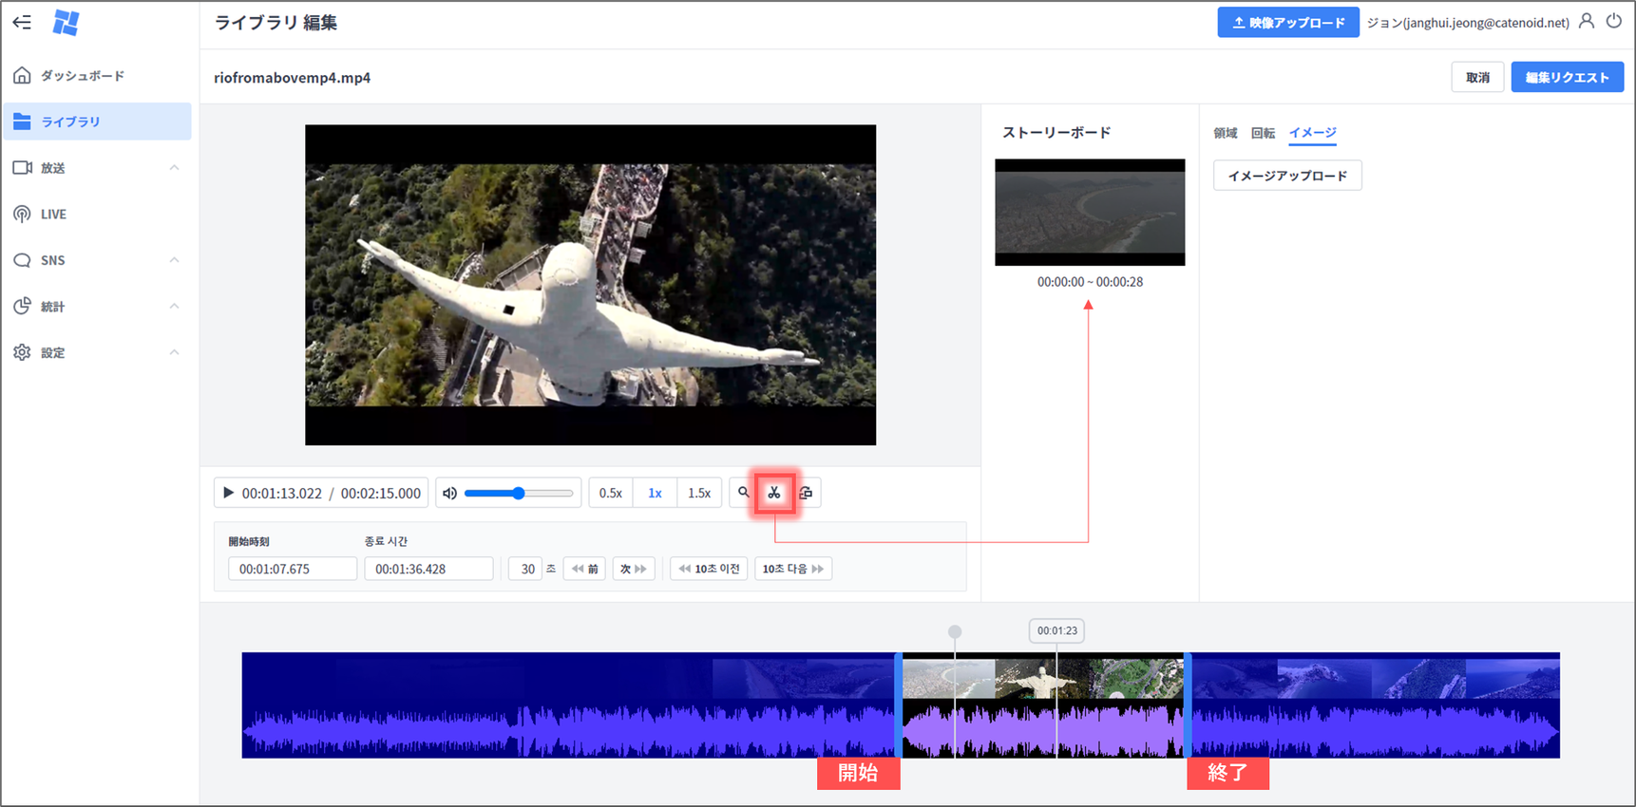Click the scissors cut tool icon

(774, 493)
